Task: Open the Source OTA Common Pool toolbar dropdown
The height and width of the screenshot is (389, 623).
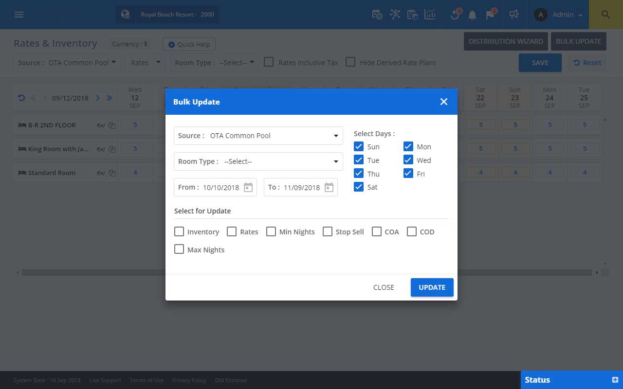Action: [x=67, y=63]
